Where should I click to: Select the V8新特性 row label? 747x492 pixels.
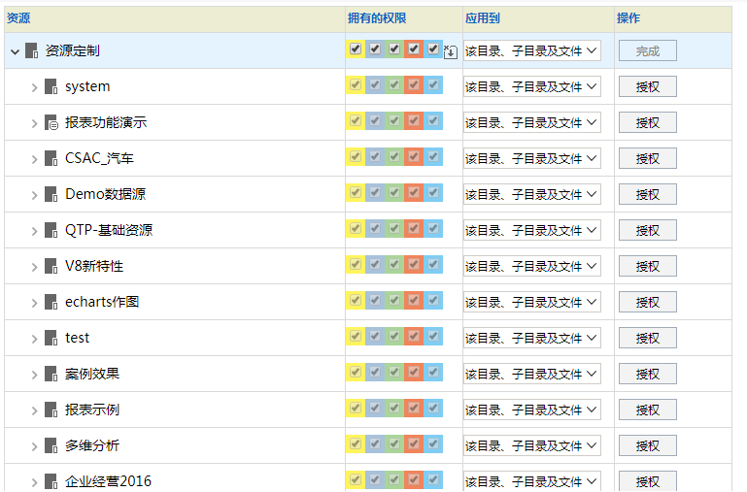point(94,266)
